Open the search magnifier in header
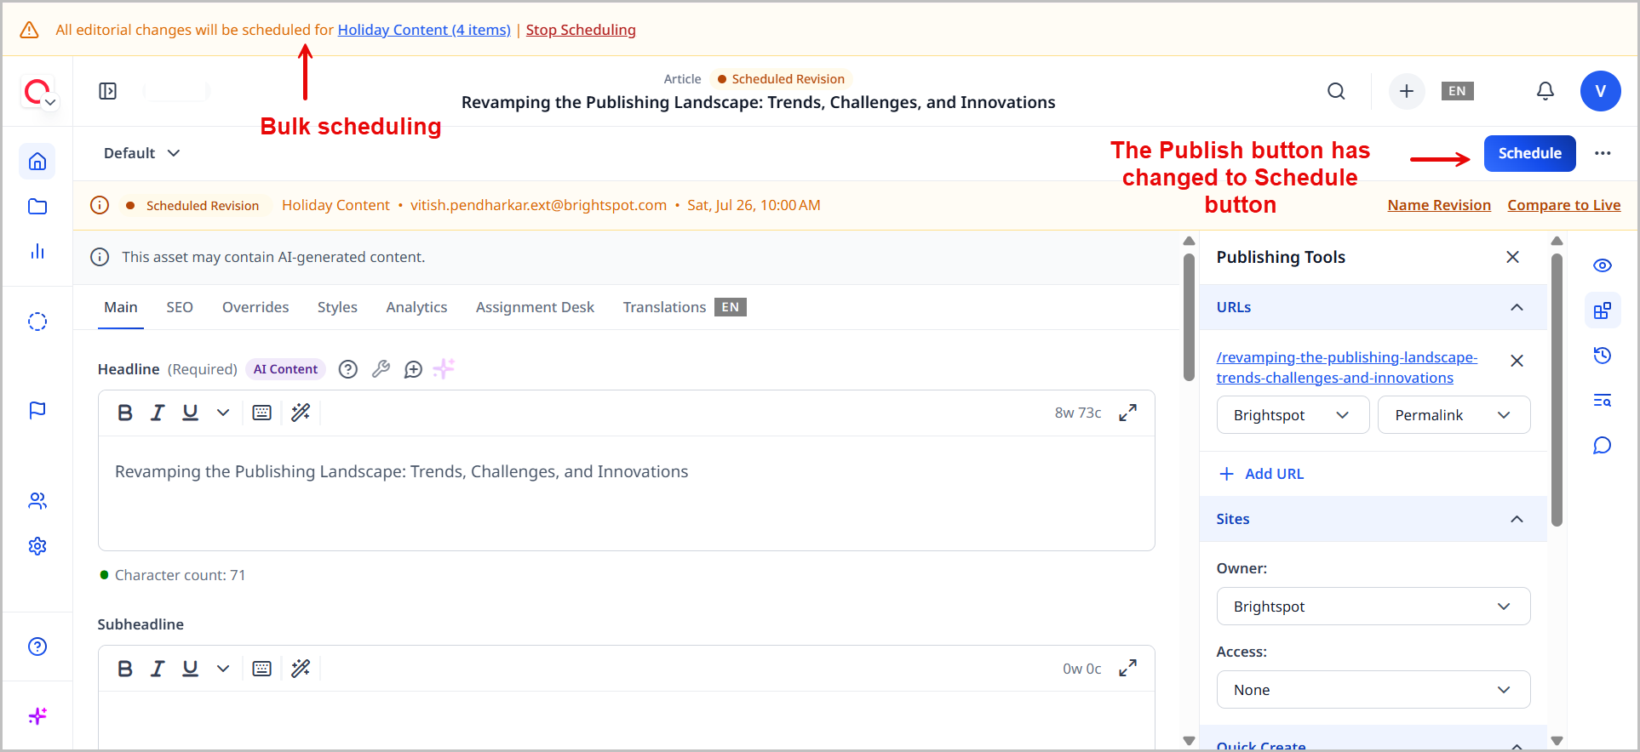 point(1336,91)
